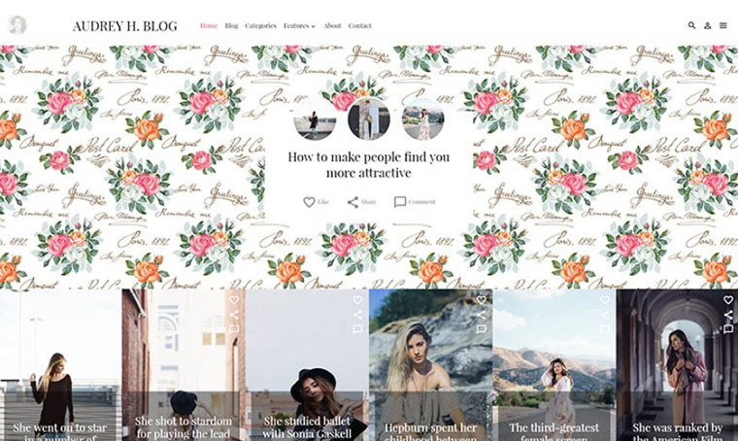Image resolution: width=738 pixels, height=441 pixels.
Task: Click the share icon on the featured post
Action: 352,202
